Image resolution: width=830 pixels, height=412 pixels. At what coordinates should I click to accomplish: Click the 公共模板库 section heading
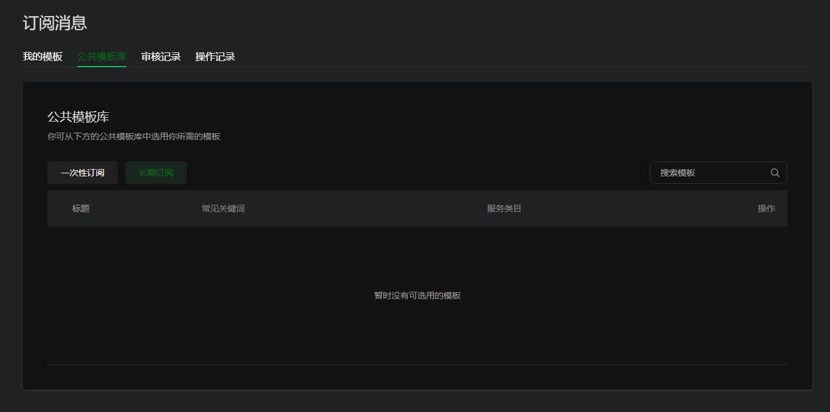78,117
